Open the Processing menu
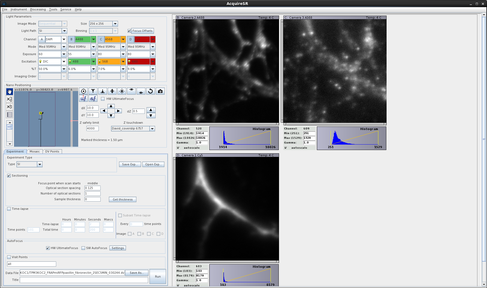 point(38,9)
